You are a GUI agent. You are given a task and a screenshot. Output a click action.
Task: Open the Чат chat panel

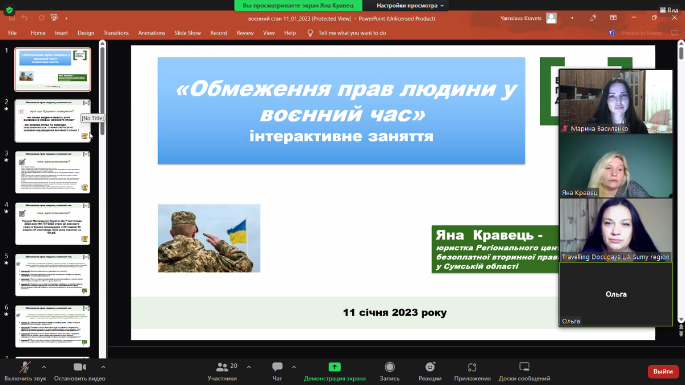point(277,372)
